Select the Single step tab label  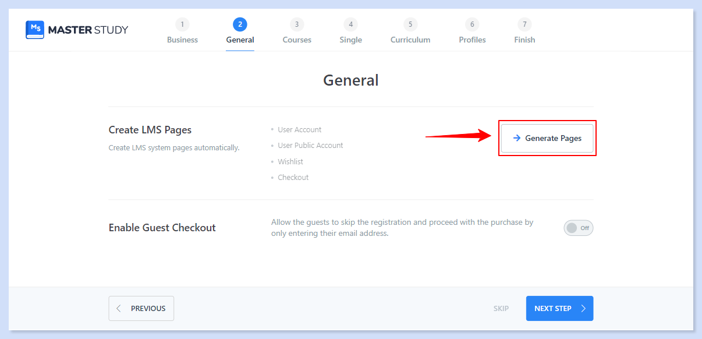(350, 40)
